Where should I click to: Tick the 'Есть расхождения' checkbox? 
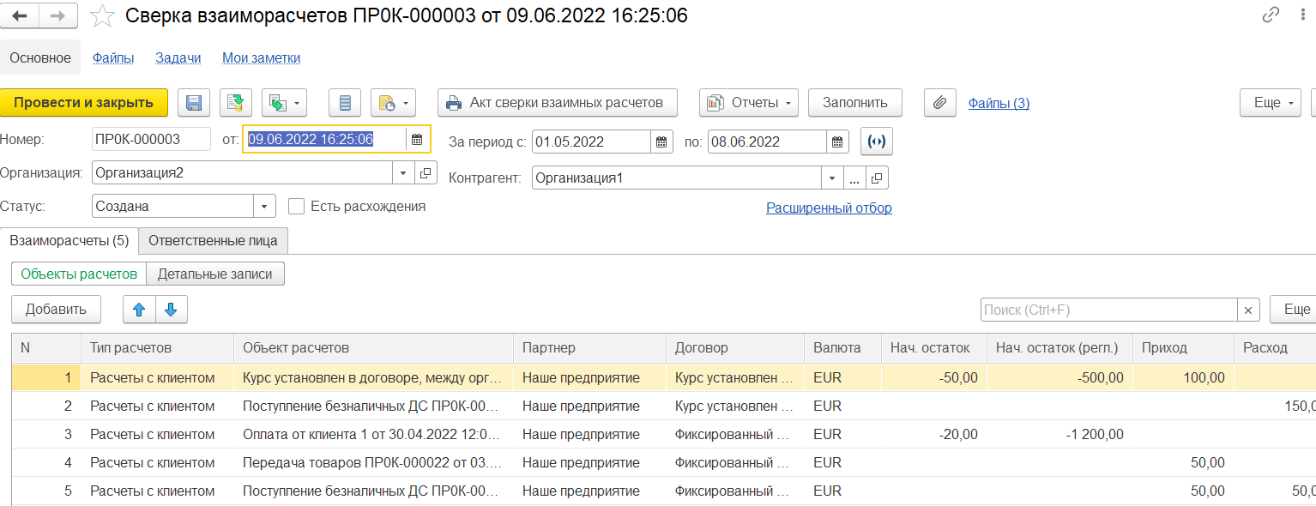pyautogui.click(x=297, y=206)
